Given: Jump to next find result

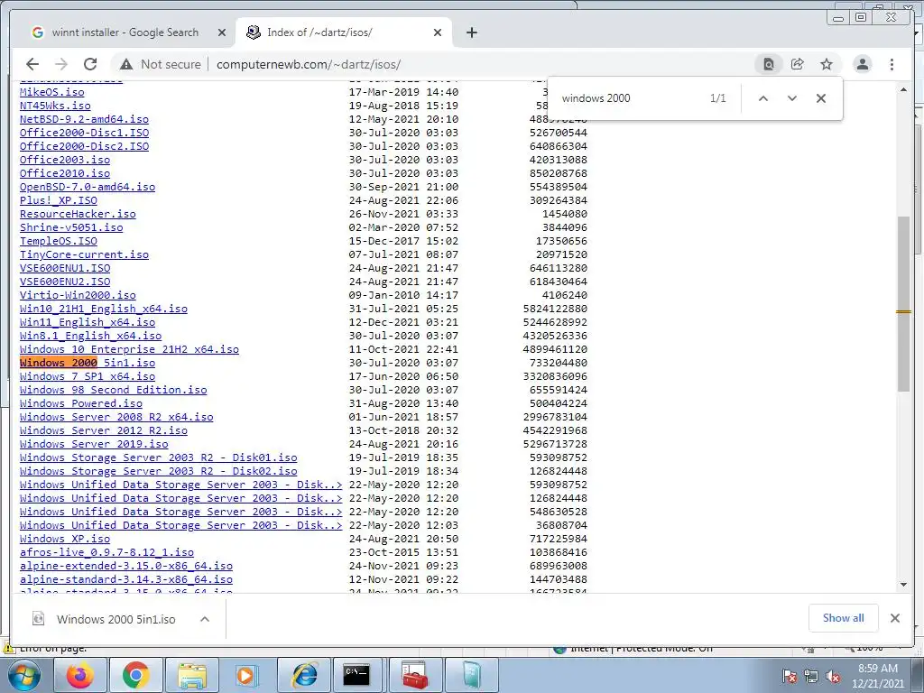Looking at the screenshot, I should (x=792, y=98).
